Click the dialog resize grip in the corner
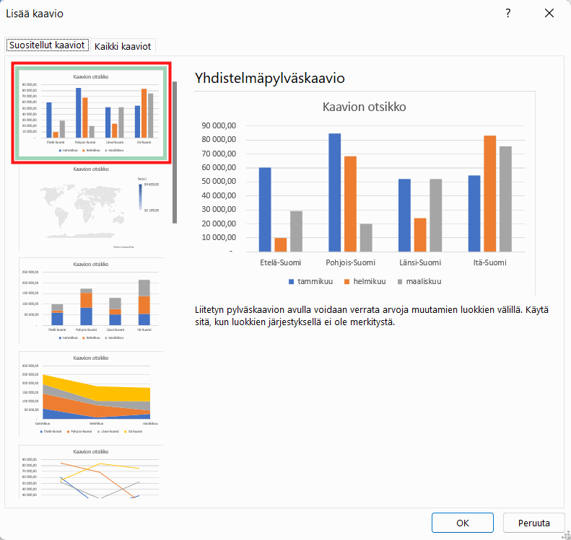The width and height of the screenshot is (571, 540). point(566,535)
